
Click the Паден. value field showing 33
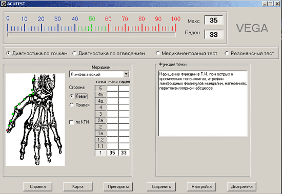214,34
